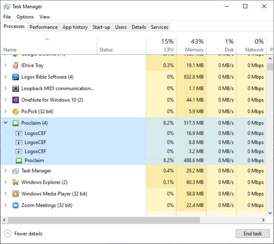The image size is (274, 244).
Task: Expand Logos Bible Software (4) group
Action: [5, 77]
